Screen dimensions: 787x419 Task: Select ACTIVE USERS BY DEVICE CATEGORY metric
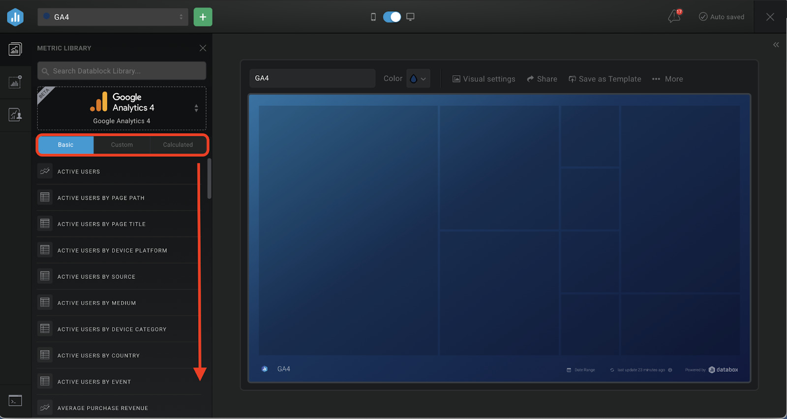pyautogui.click(x=112, y=329)
